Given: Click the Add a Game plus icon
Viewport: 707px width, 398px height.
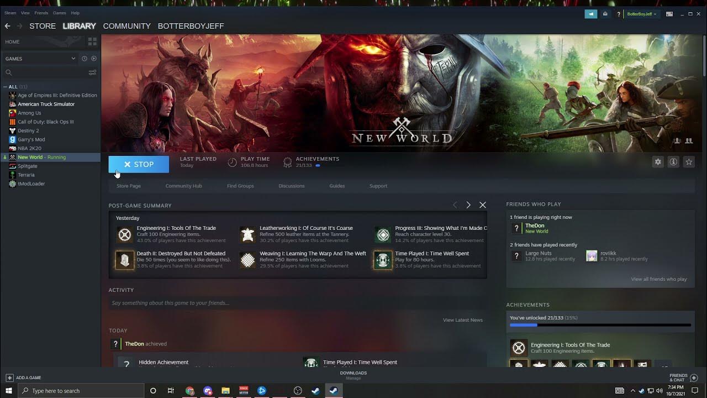Looking at the screenshot, I should pyautogui.click(x=9, y=378).
